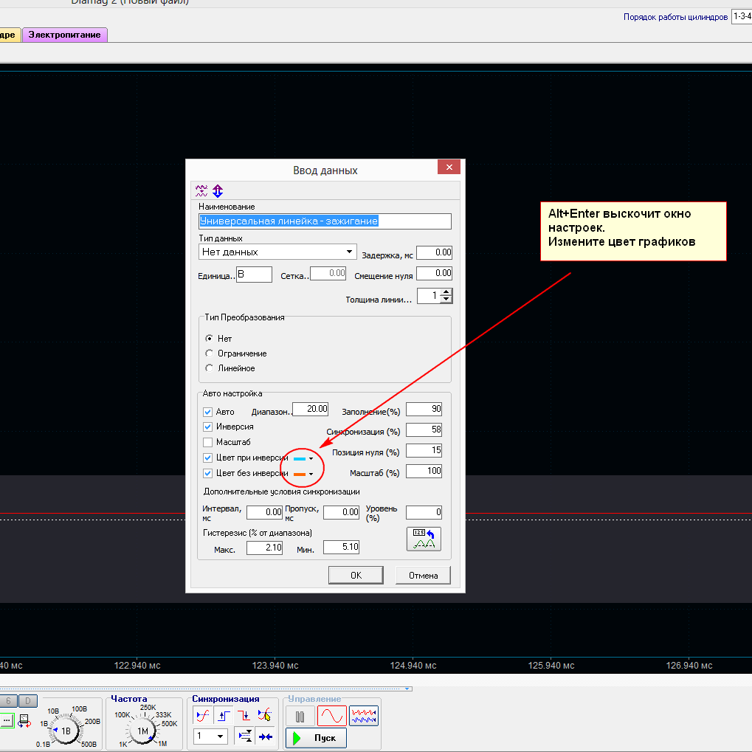Click the blue color swatch for inversion
This screenshot has height=752, width=752.
300,458
